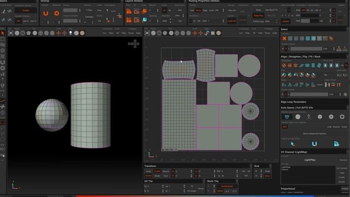Click the orange Optimize O icon
The image size is (350, 197).
57,13
